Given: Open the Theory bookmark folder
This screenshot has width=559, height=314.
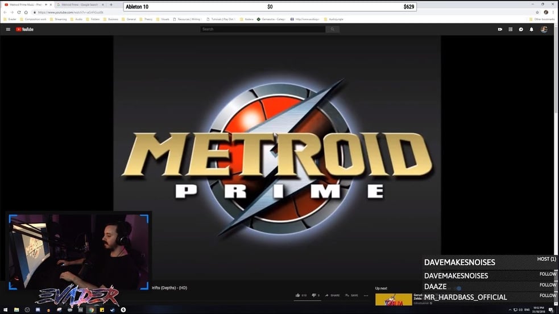Looking at the screenshot, I should tap(146, 19).
